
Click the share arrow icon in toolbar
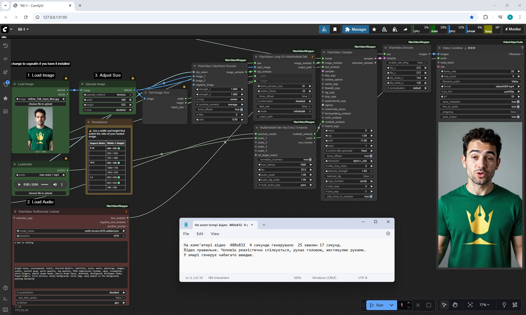click(x=405, y=29)
